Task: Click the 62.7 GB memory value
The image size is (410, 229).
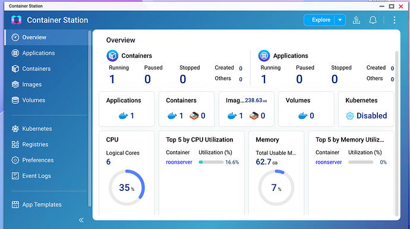Action: tap(266, 162)
